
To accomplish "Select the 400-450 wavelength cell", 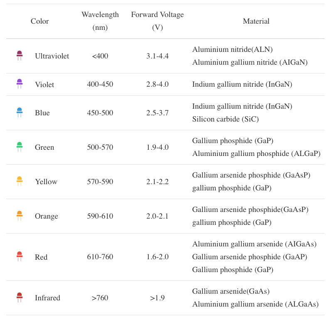I will [x=100, y=85].
